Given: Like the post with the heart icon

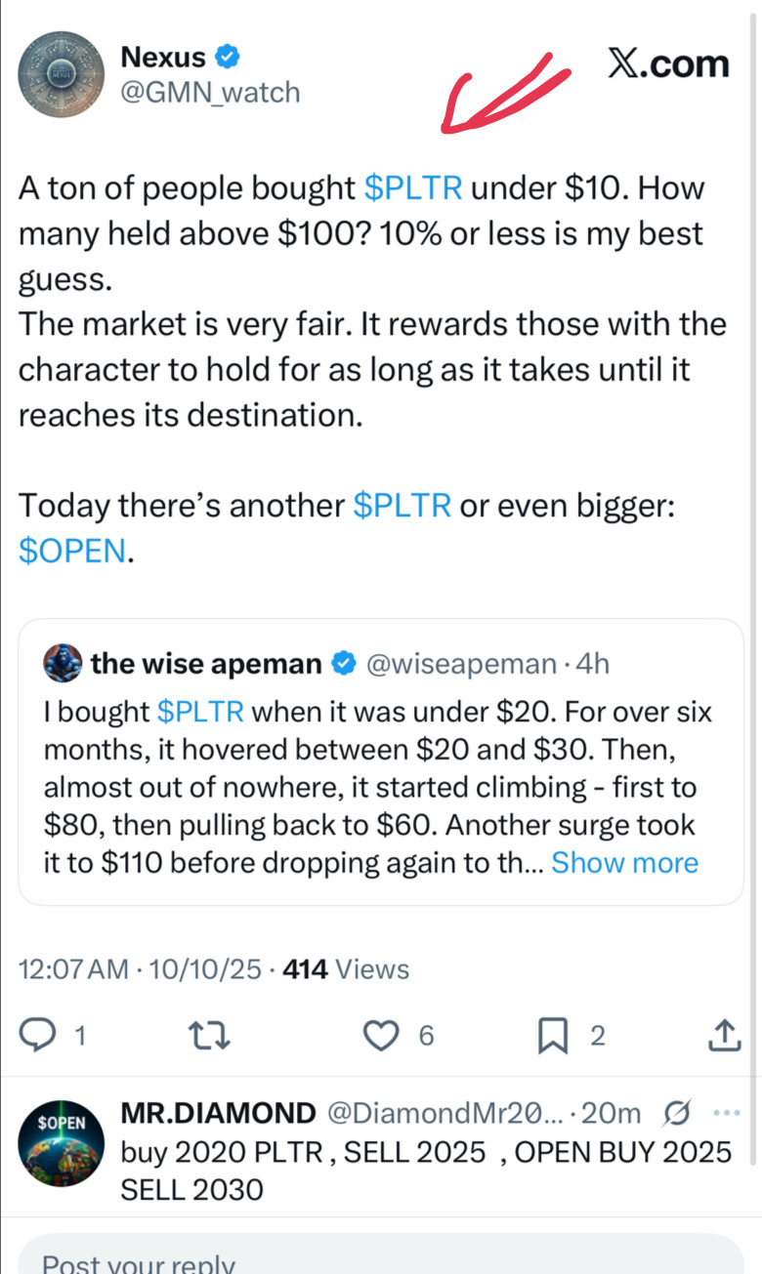Looking at the screenshot, I should point(381,1035).
